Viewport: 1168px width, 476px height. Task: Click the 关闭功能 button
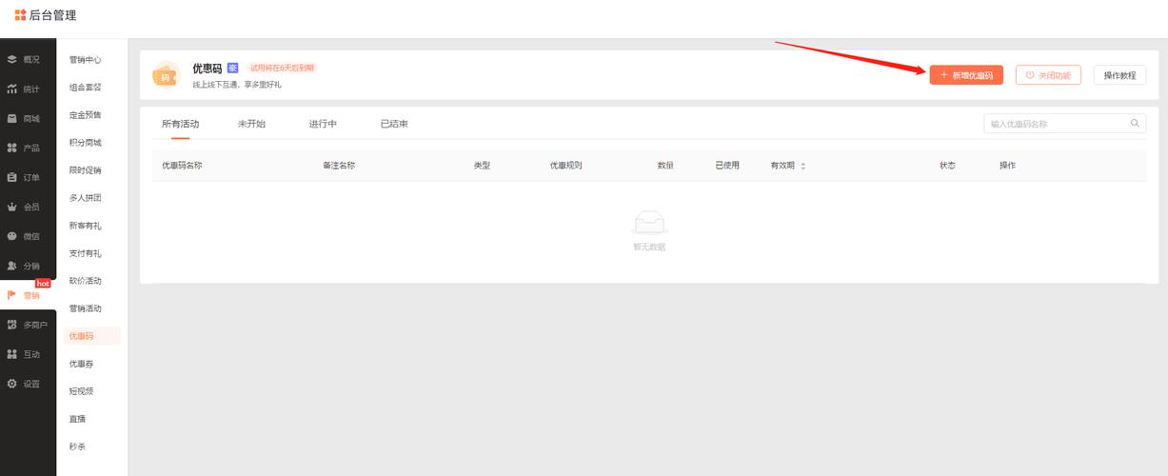click(x=1048, y=75)
